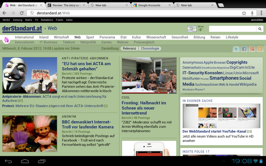The width and height of the screenshot is (266, 166).
Task: Select Relevanz display mode
Action: [x=129, y=48]
